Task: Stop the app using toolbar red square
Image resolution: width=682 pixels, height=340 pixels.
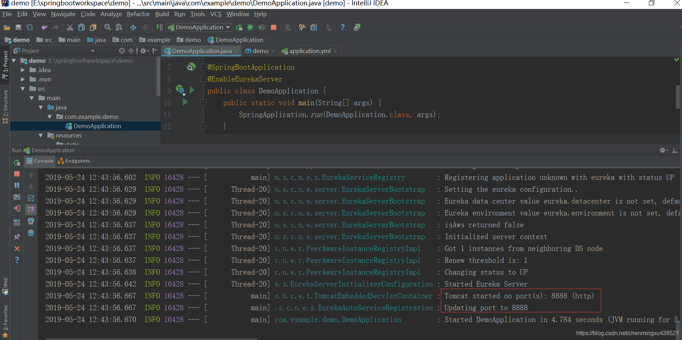Action: (x=274, y=27)
